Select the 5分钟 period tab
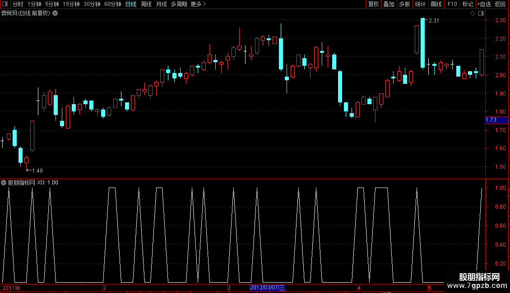The height and width of the screenshot is (293, 510). pyautogui.click(x=52, y=4)
